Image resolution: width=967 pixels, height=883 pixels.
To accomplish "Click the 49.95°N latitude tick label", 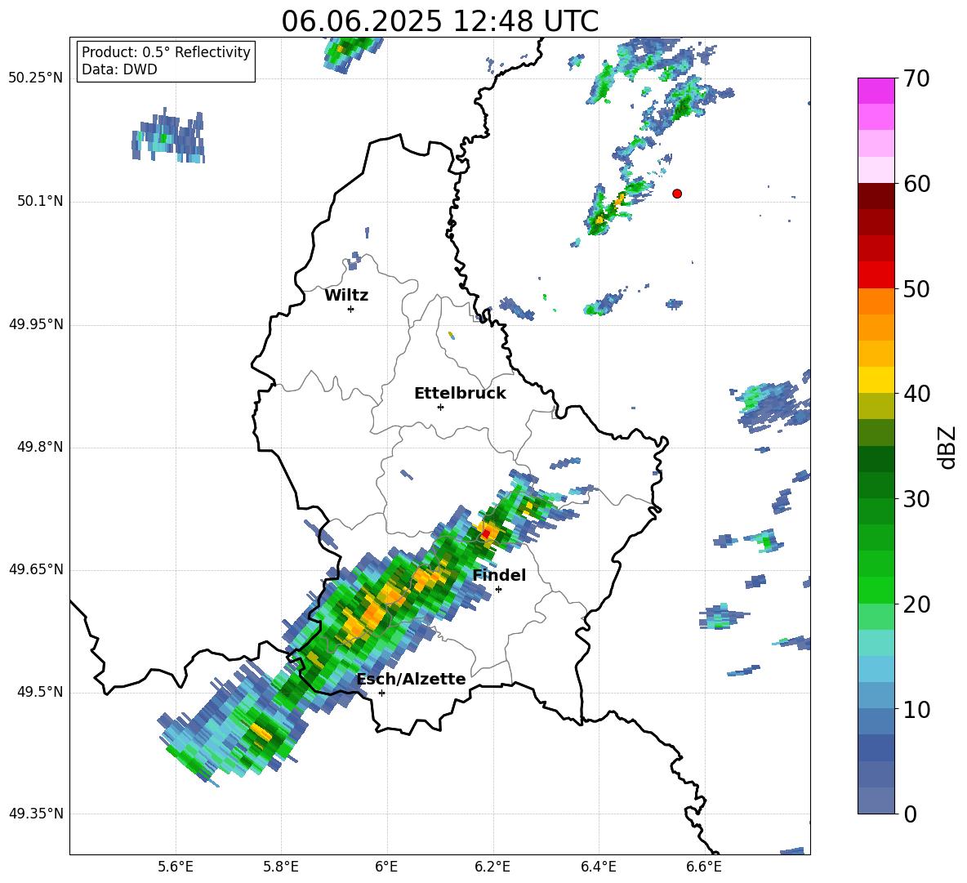I will click(x=36, y=324).
